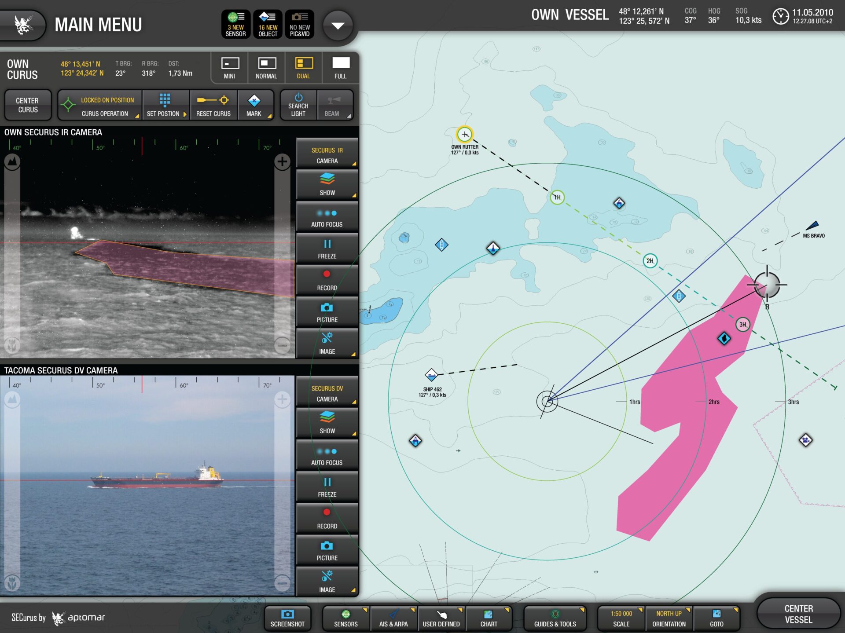Change the 1:50 000 Scale setting
Image resolution: width=845 pixels, height=633 pixels.
click(621, 618)
